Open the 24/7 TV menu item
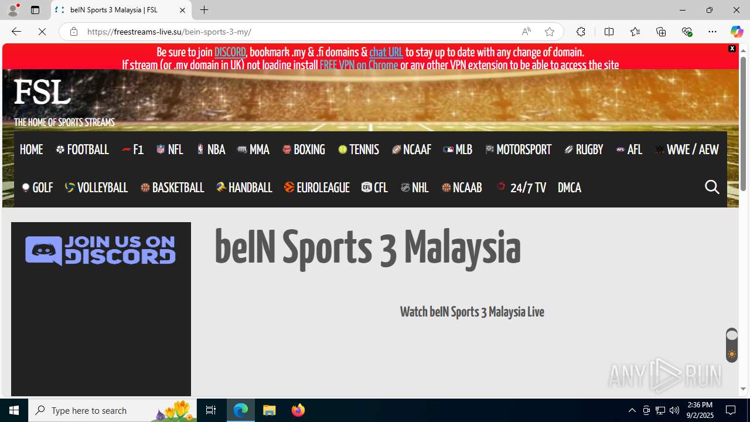This screenshot has width=750, height=422. click(521, 188)
